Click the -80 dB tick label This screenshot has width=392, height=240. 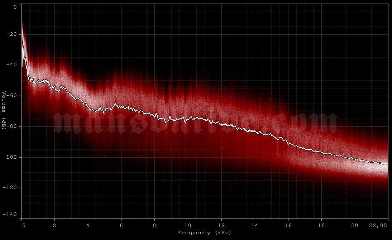point(12,125)
